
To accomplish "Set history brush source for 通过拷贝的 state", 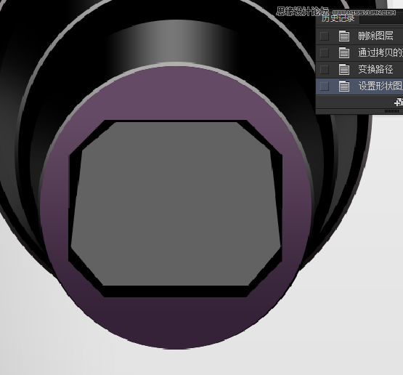I will [x=325, y=53].
